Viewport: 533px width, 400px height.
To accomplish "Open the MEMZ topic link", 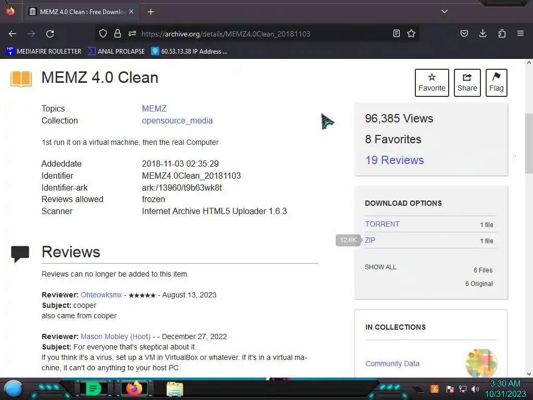I will [x=154, y=108].
